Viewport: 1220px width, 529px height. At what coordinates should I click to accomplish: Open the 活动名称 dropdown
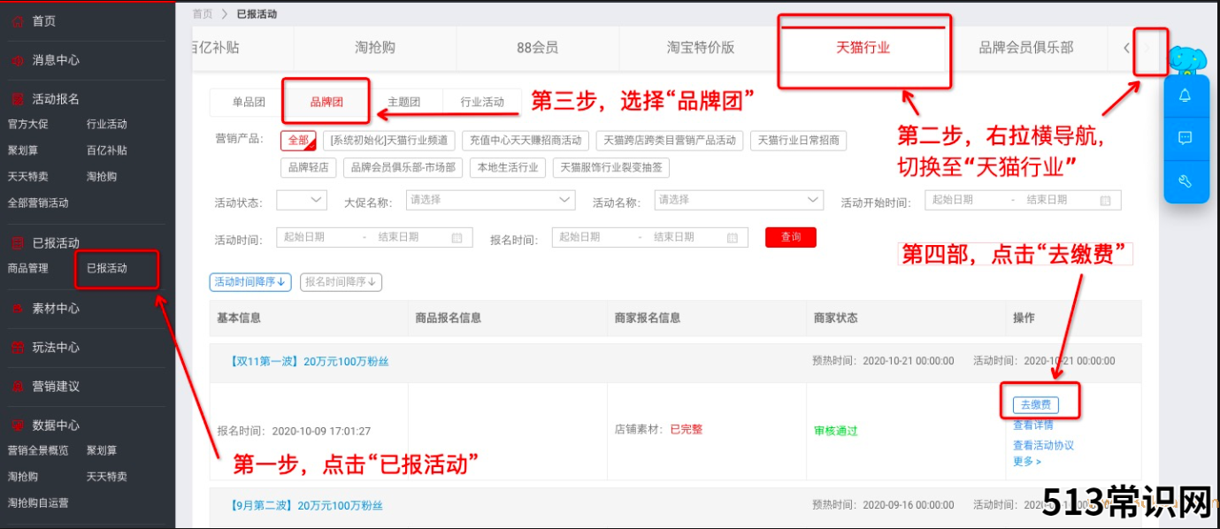pyautogui.click(x=739, y=200)
